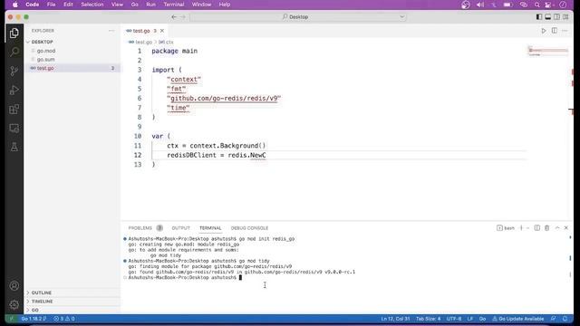Expand the Outline section
The width and height of the screenshot is (580, 326).
pyautogui.click(x=72, y=292)
